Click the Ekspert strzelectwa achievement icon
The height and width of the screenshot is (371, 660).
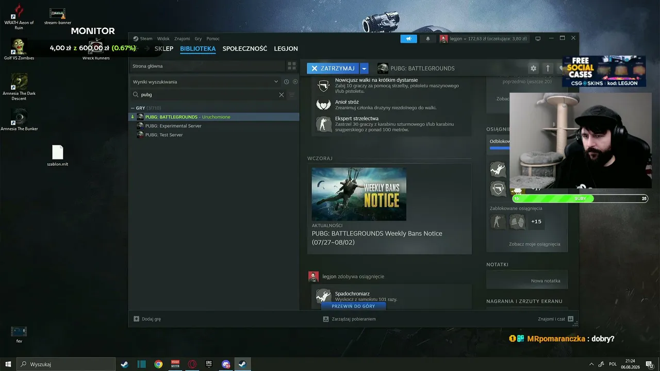[323, 124]
